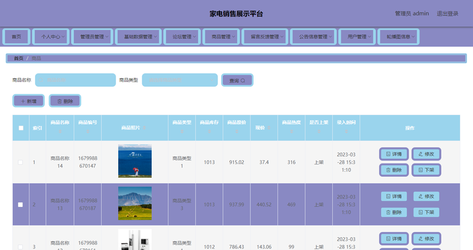Sort by the 商品类型 column

182,131
